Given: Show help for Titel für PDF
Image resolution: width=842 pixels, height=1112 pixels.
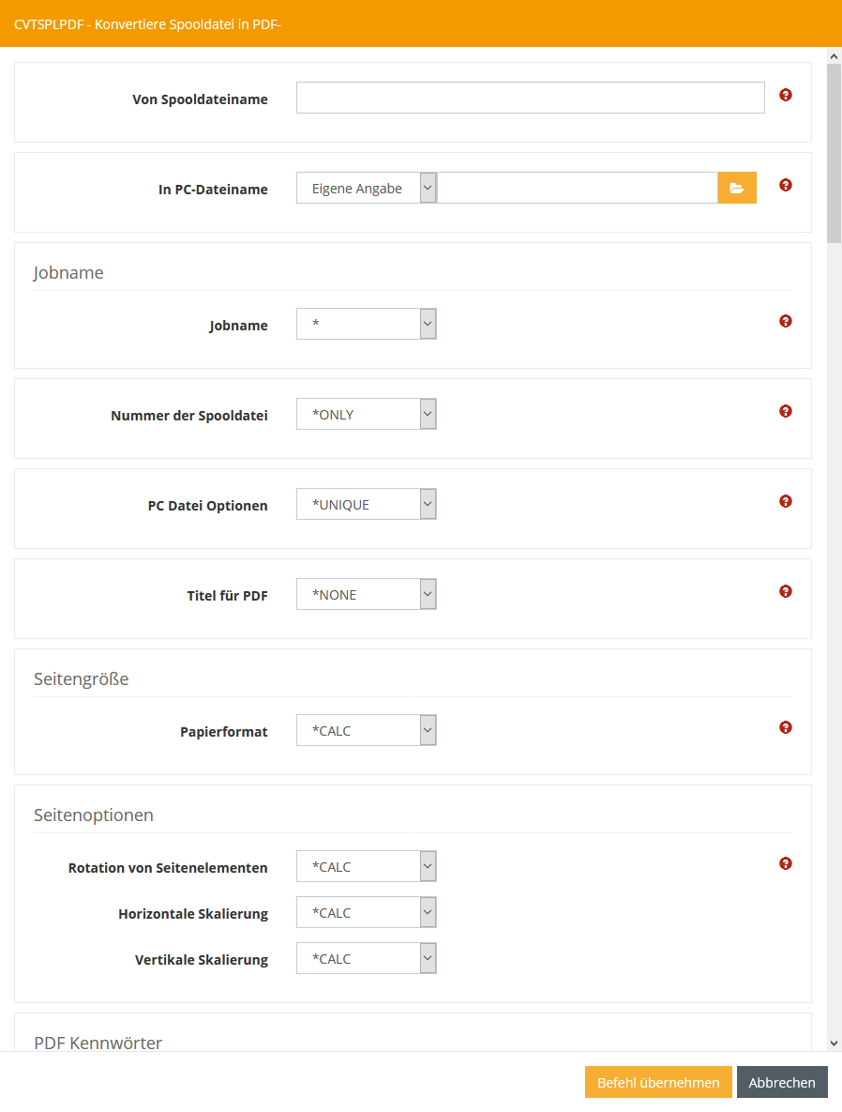Looking at the screenshot, I should (786, 591).
